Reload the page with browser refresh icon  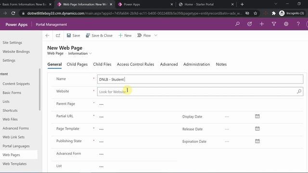pos(13,13)
